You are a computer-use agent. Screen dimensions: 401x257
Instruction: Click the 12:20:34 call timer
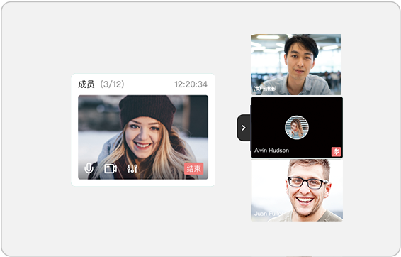click(191, 84)
